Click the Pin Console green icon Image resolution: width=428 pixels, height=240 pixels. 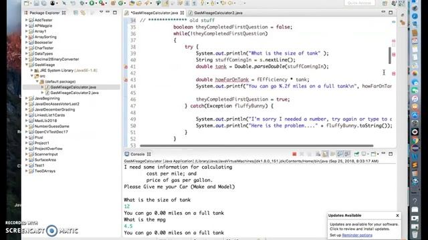(356, 154)
